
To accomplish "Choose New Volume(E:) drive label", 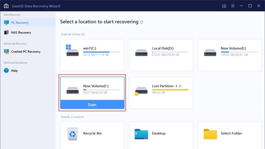I will (234, 48).
